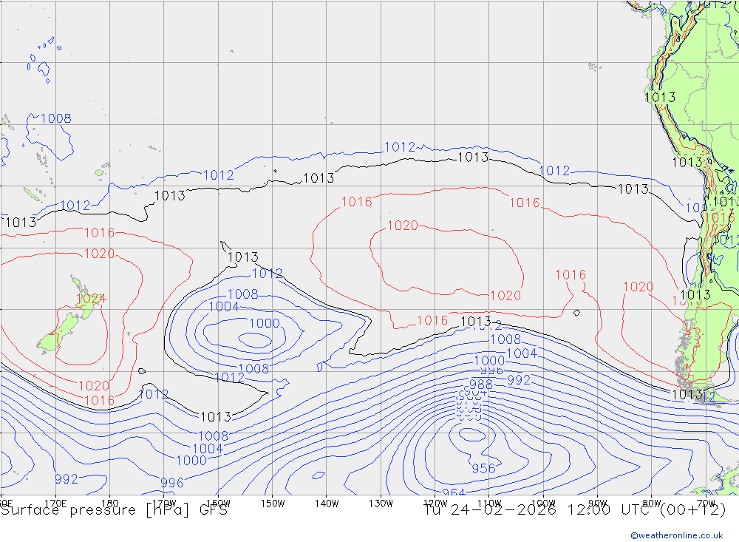Image resolution: width=739 pixels, height=542 pixels.
Task: Click the weatheronline.co.uk copyright link
Action: [677, 535]
